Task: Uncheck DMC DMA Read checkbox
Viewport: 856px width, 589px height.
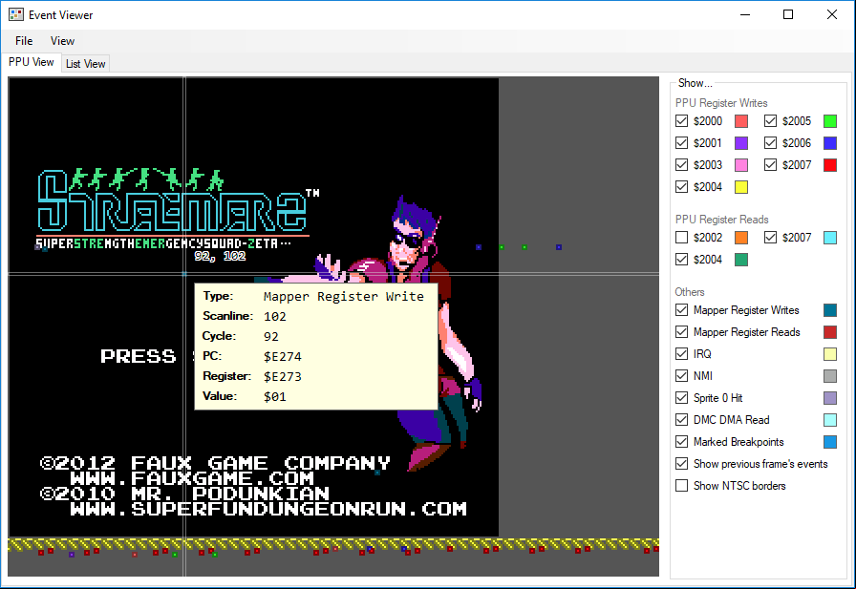Action: point(681,420)
